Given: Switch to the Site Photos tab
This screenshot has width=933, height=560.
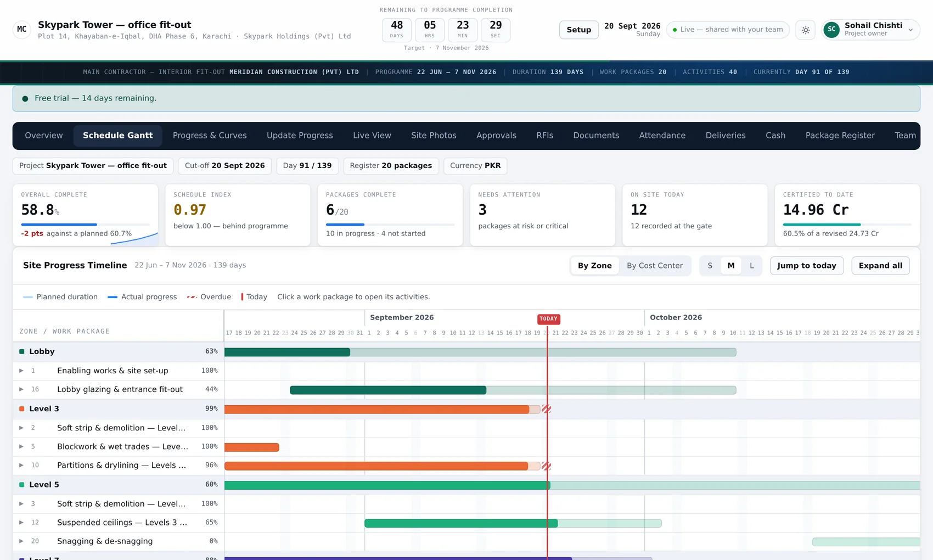Looking at the screenshot, I should [434, 136].
